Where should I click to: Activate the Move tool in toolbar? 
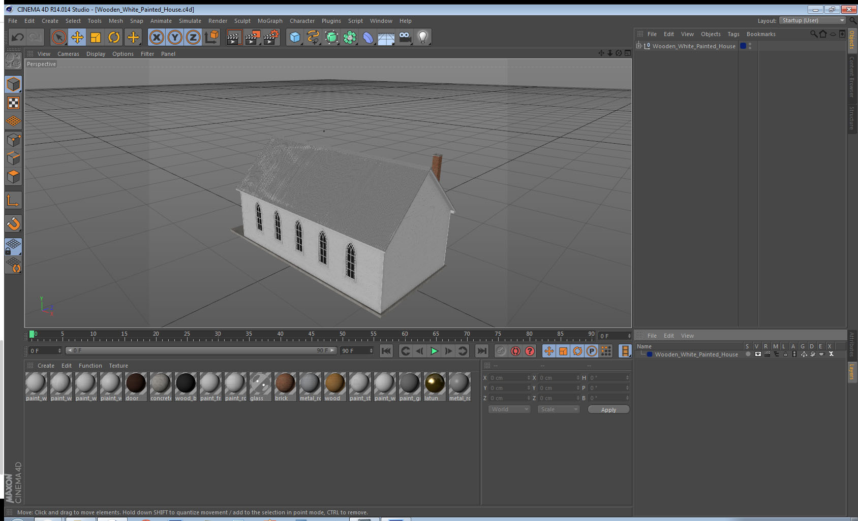(77, 37)
